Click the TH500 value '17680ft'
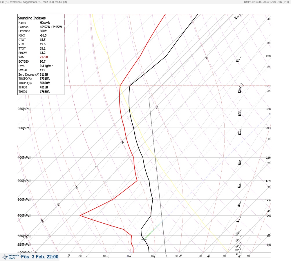 tap(45, 92)
